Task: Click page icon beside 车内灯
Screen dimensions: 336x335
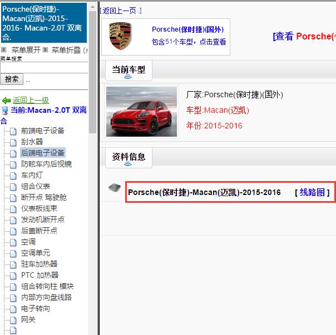Action: (13, 176)
